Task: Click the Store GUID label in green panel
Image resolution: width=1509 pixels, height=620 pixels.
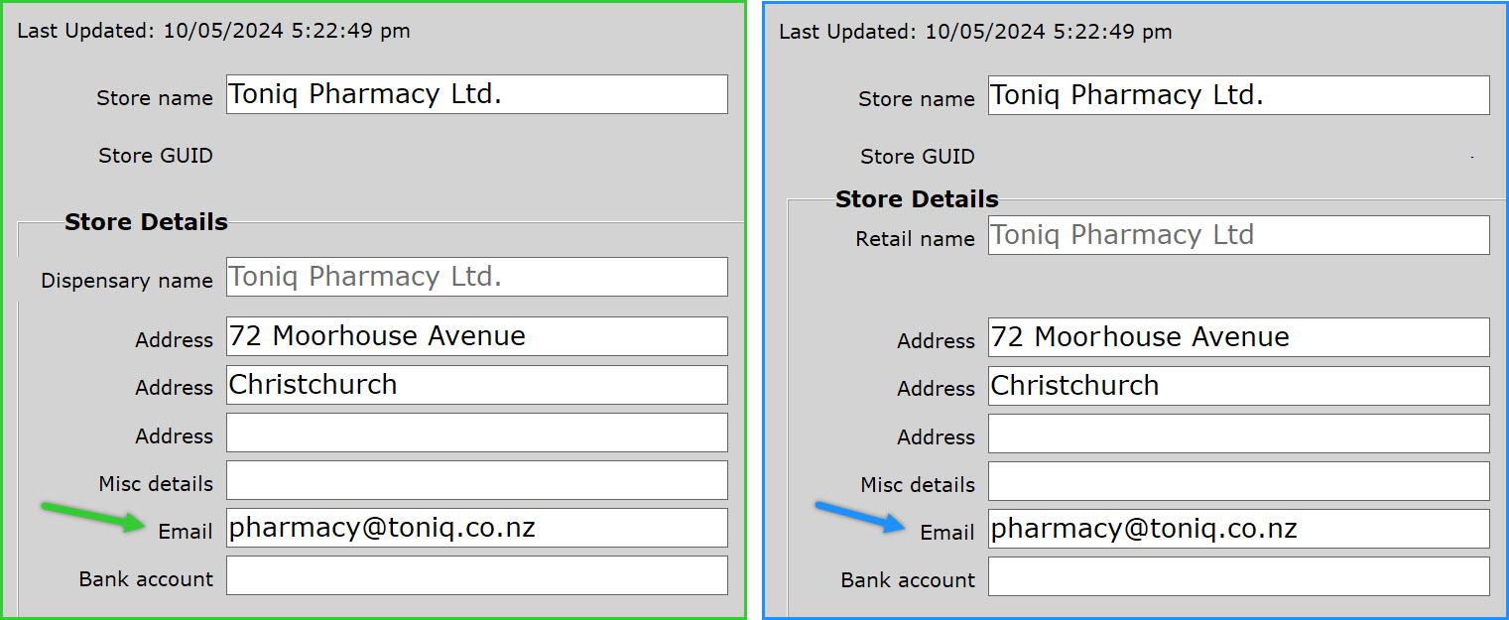Action: tap(156, 156)
